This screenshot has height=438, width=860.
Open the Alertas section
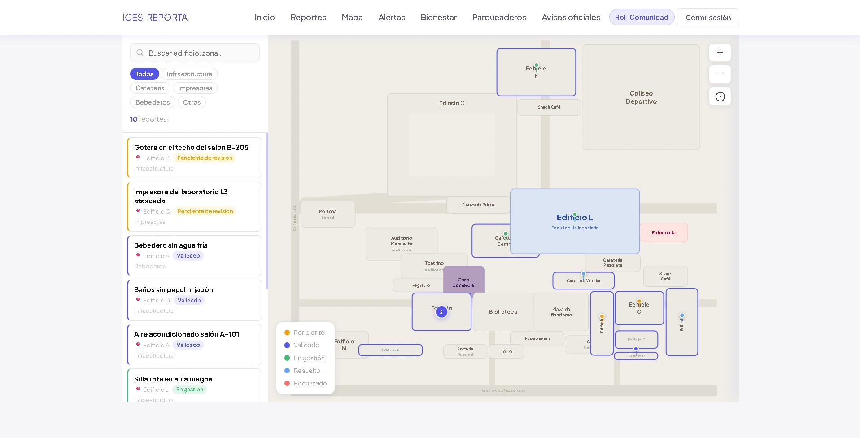(x=392, y=18)
